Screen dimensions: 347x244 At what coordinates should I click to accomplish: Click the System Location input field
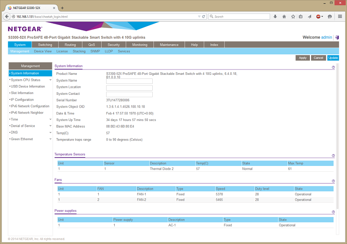(129, 88)
